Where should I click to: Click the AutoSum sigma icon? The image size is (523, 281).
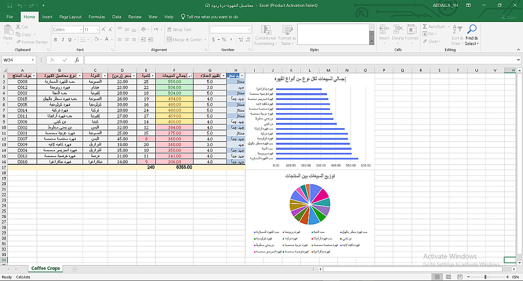click(x=425, y=26)
